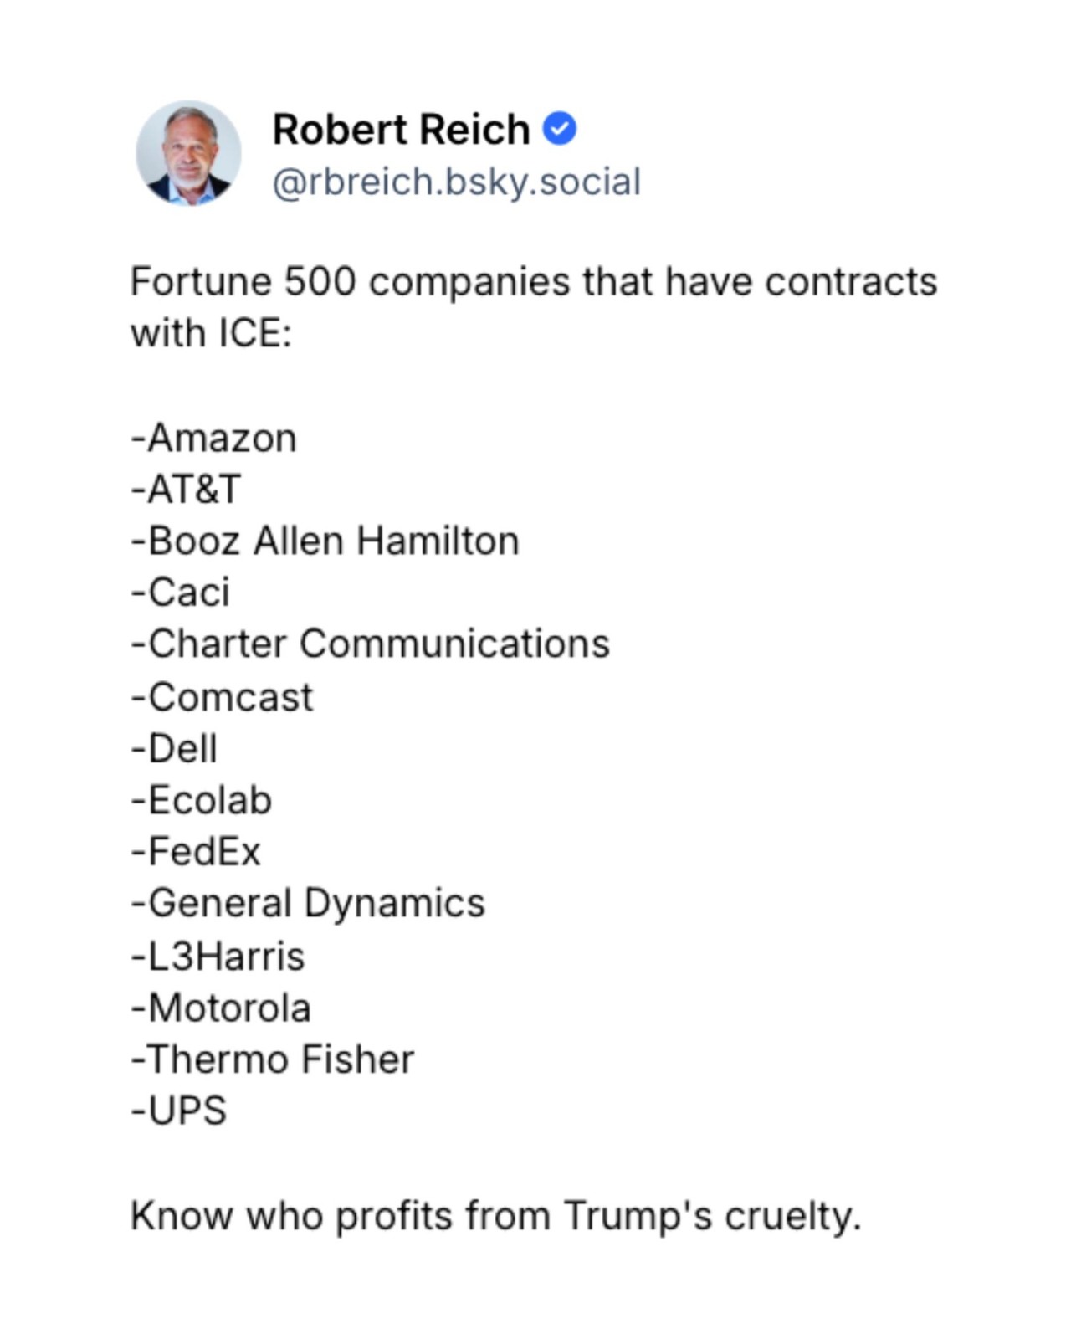Select the Dell list entry
This screenshot has height=1339, width=1071.
[175, 748]
